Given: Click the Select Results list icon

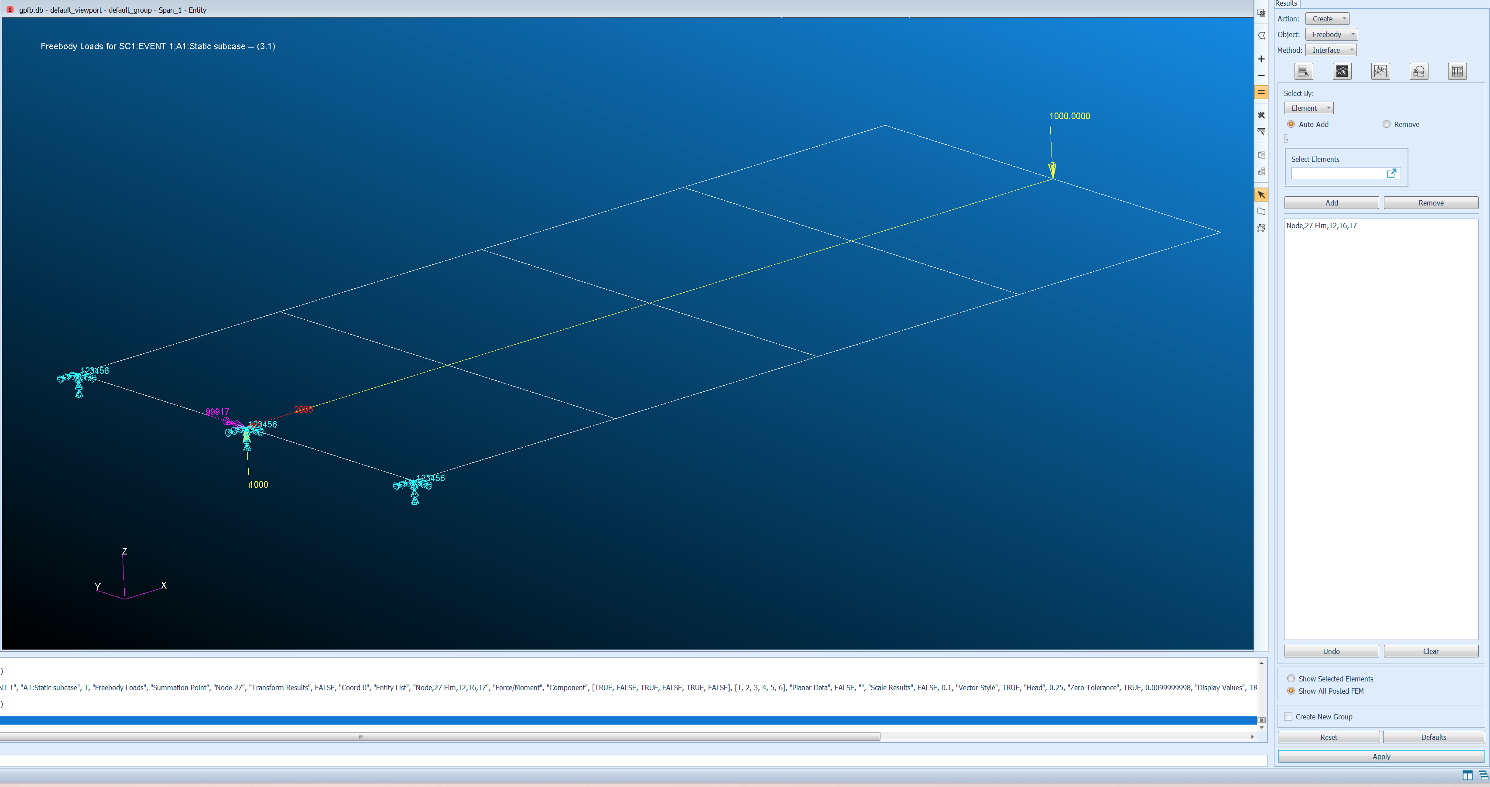Looking at the screenshot, I should (1303, 71).
